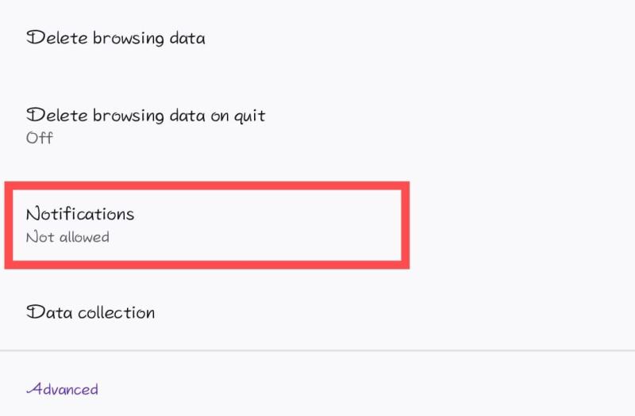Click the purple Advanced text

62,389
